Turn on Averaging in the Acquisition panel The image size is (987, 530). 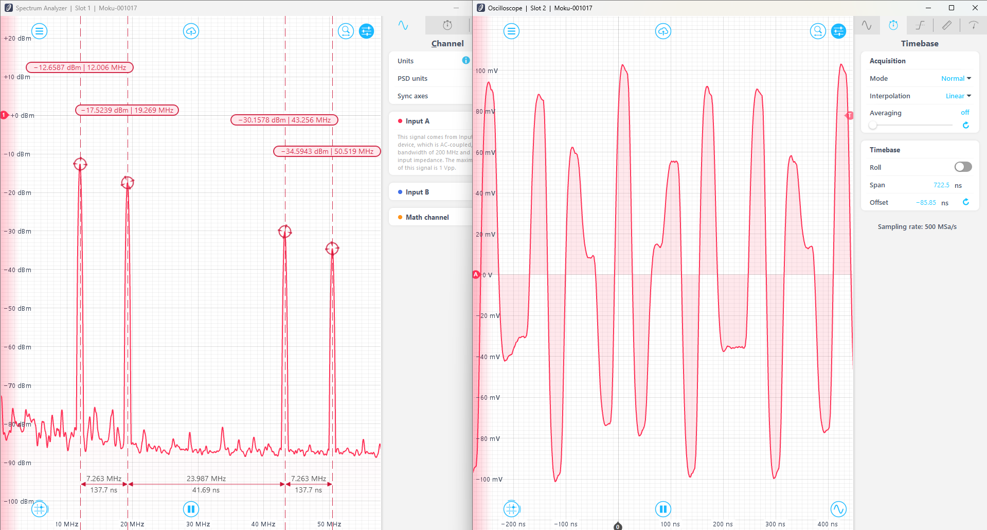tap(964, 113)
